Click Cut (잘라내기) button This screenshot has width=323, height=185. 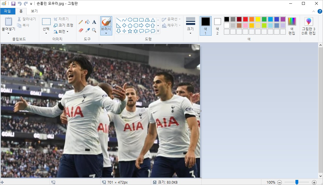[x=27, y=19]
